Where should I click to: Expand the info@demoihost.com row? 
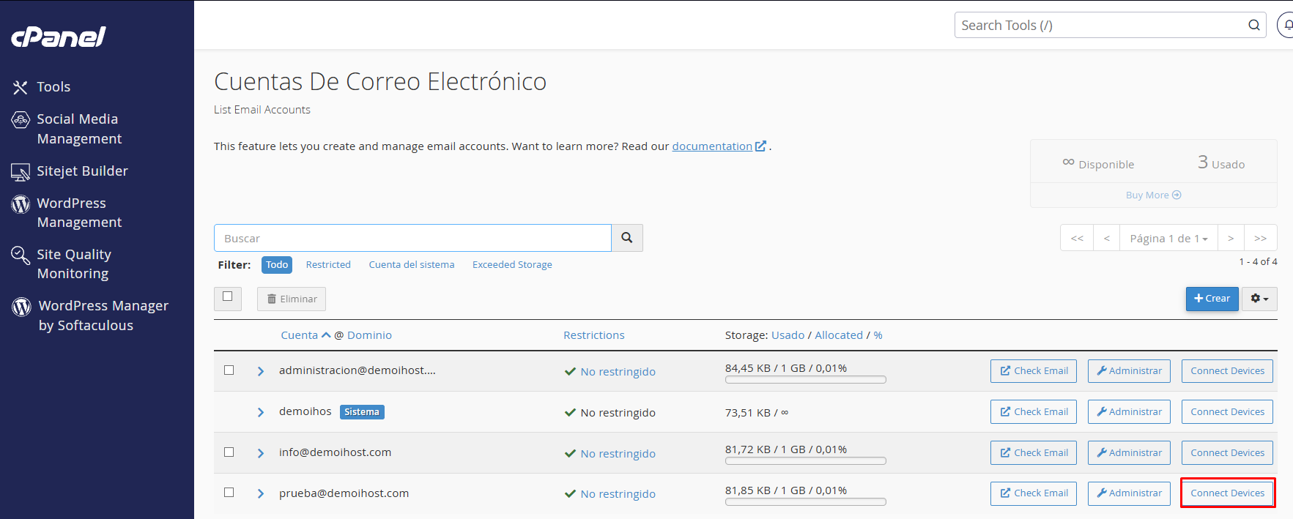click(260, 453)
